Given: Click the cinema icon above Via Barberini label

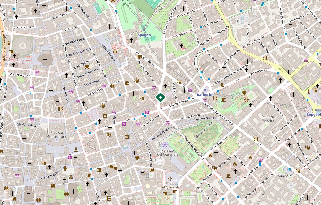Looking at the screenshot, I should coord(265,58).
